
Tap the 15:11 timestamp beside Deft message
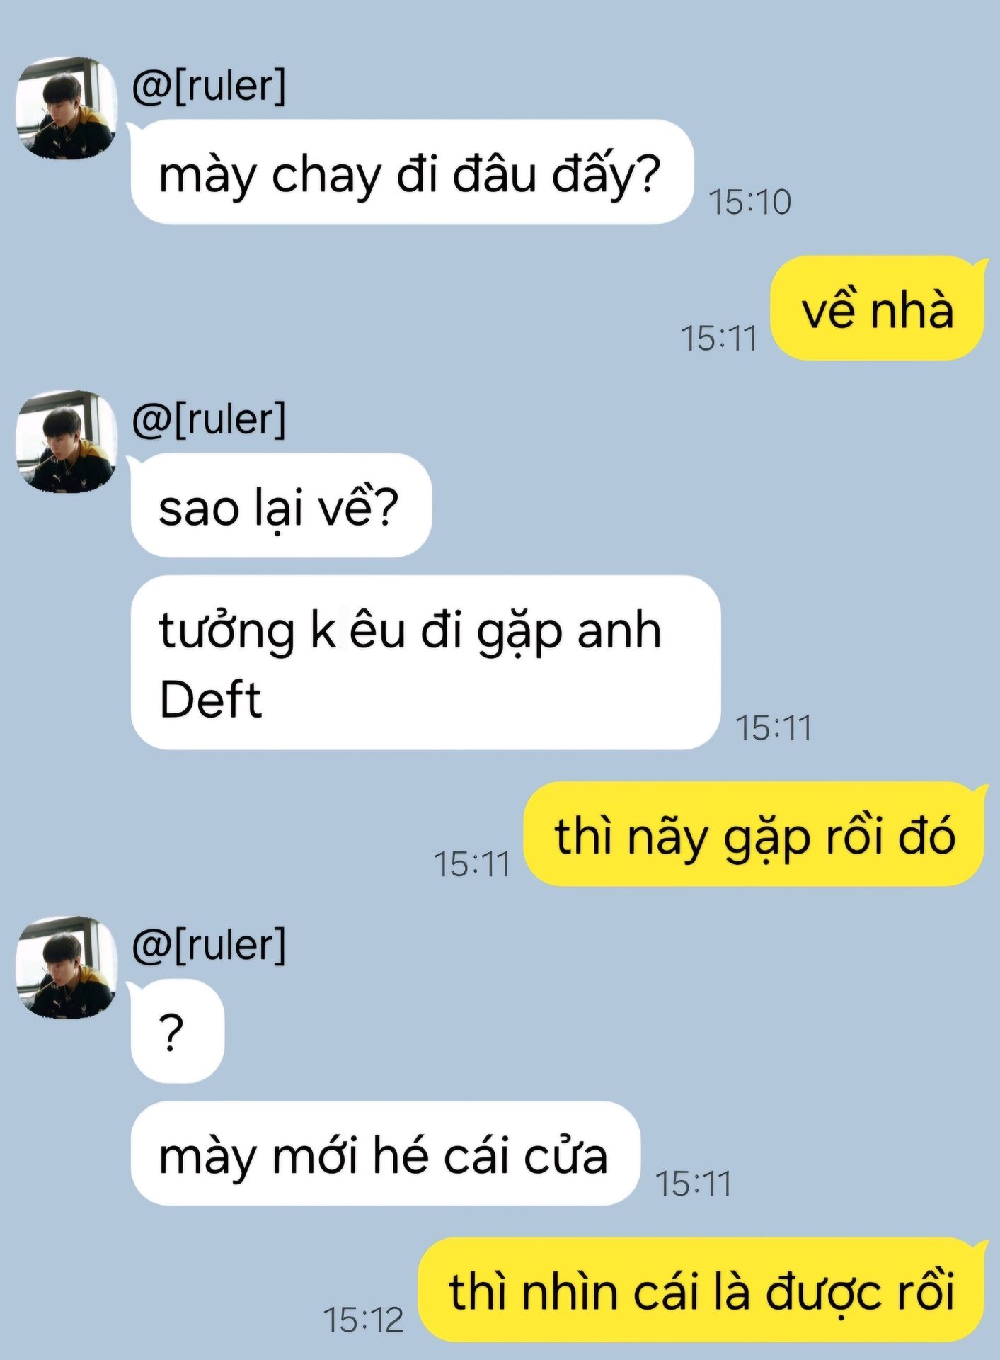[x=773, y=727]
